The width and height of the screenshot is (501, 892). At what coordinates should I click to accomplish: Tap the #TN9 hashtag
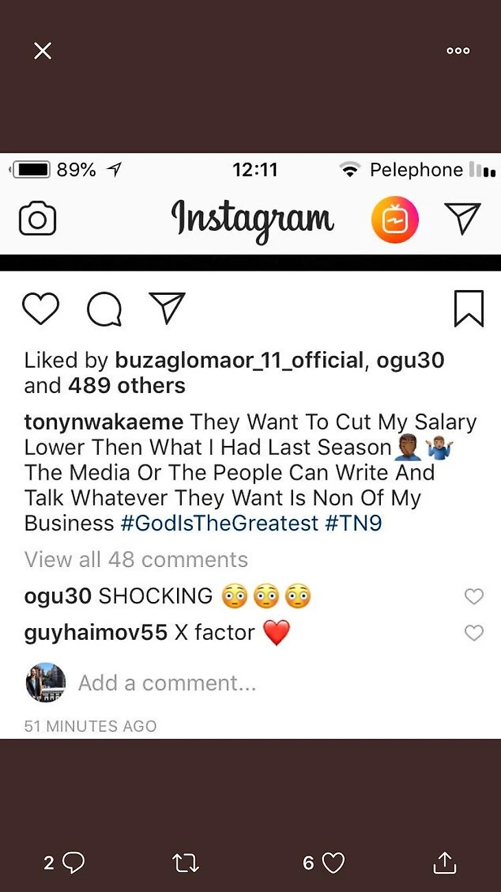point(353,523)
